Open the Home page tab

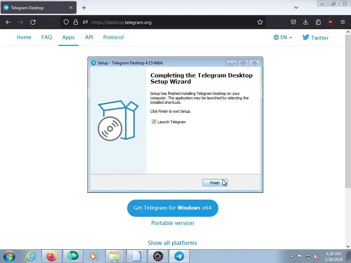tap(24, 37)
